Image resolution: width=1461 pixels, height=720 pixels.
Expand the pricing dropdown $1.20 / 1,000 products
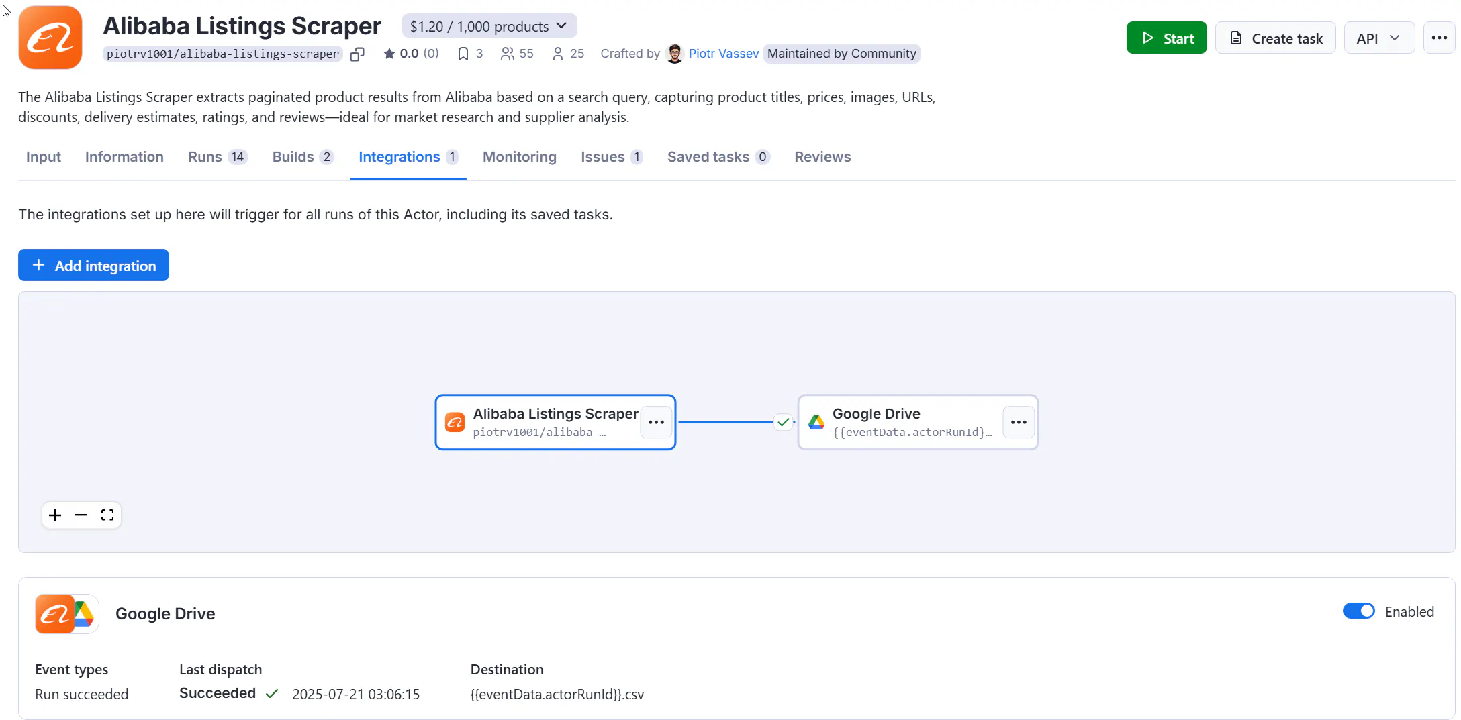tap(489, 26)
